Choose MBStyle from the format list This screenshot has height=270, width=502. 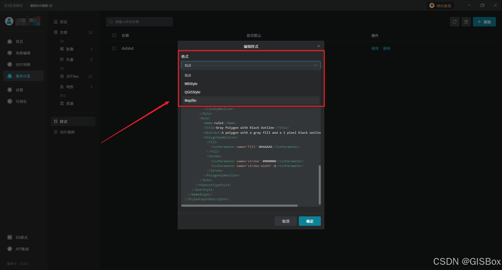coord(251,84)
